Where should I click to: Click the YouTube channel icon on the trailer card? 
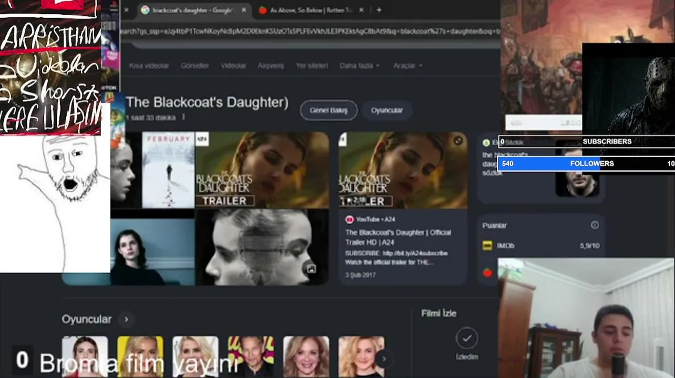click(349, 219)
